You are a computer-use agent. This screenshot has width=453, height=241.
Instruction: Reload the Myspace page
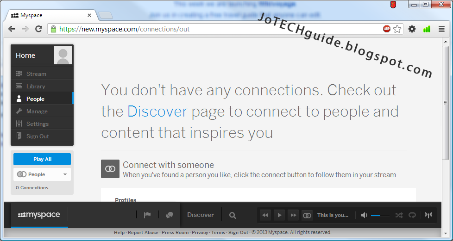click(38, 29)
